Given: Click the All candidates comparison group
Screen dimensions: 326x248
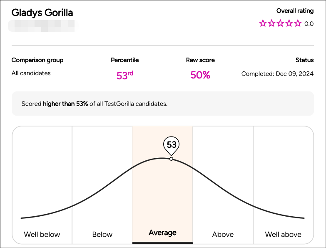Looking at the screenshot, I should pyautogui.click(x=31, y=73).
